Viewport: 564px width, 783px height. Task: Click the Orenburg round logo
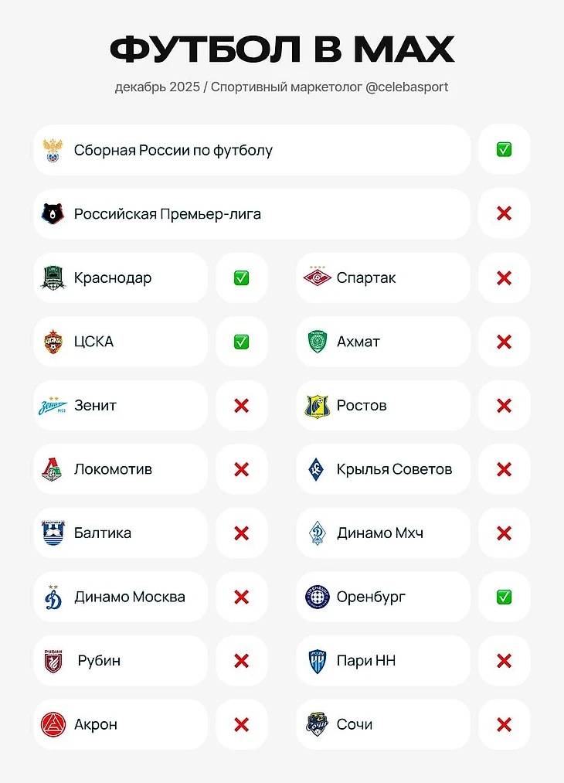click(317, 597)
